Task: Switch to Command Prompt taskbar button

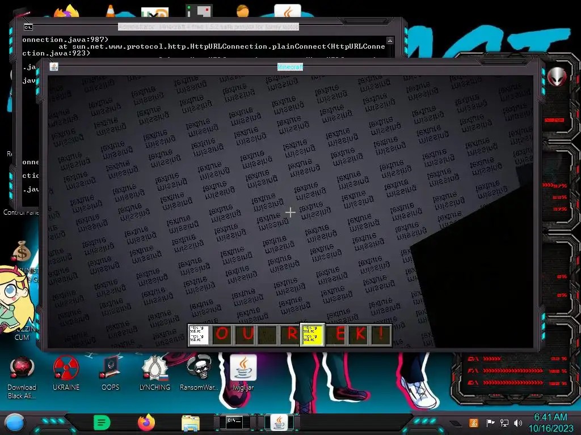Action: 235,423
